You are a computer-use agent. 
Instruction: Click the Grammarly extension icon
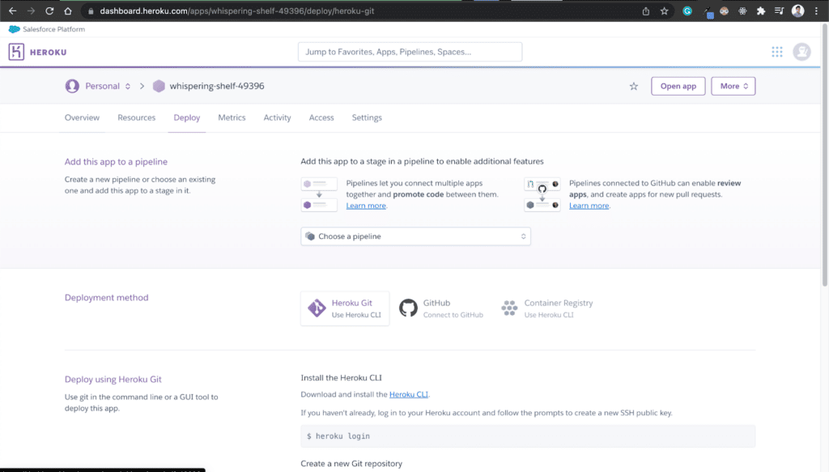point(688,11)
